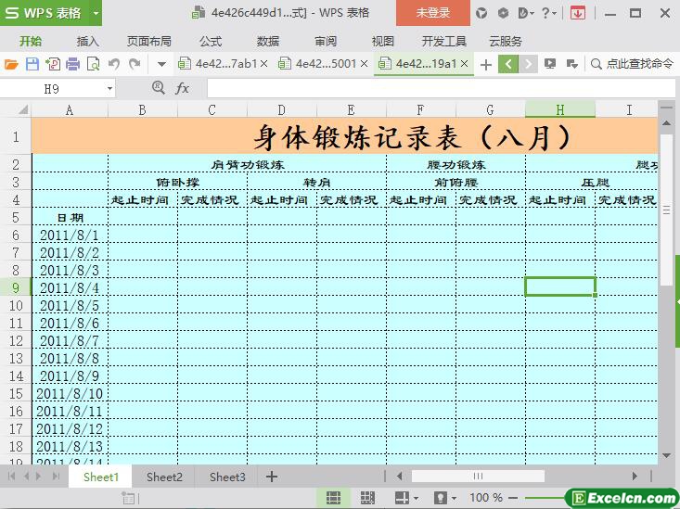
Task: Switch to Sheet2 tab
Action: click(164, 477)
